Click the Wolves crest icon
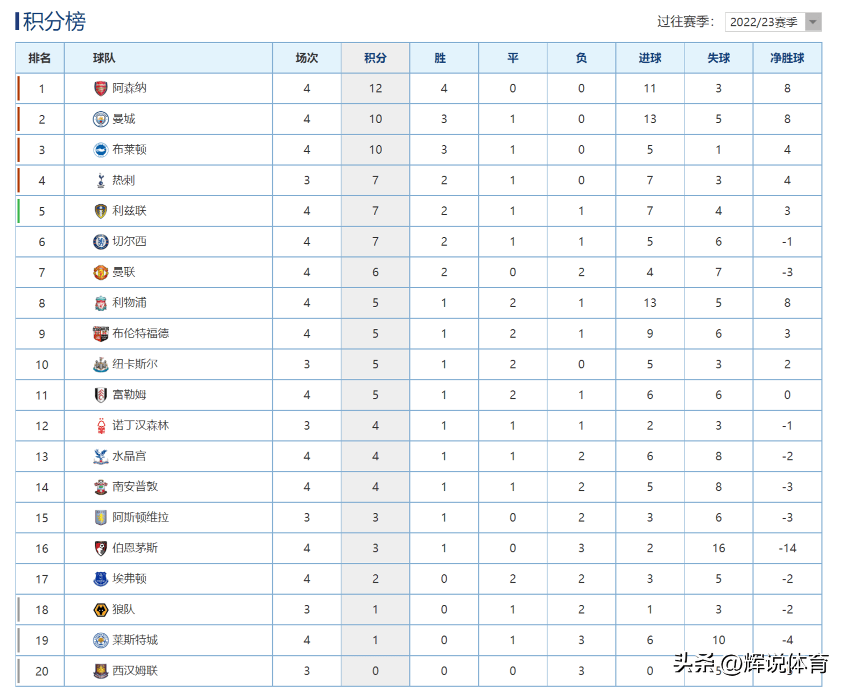The width and height of the screenshot is (848, 693). pos(101,609)
